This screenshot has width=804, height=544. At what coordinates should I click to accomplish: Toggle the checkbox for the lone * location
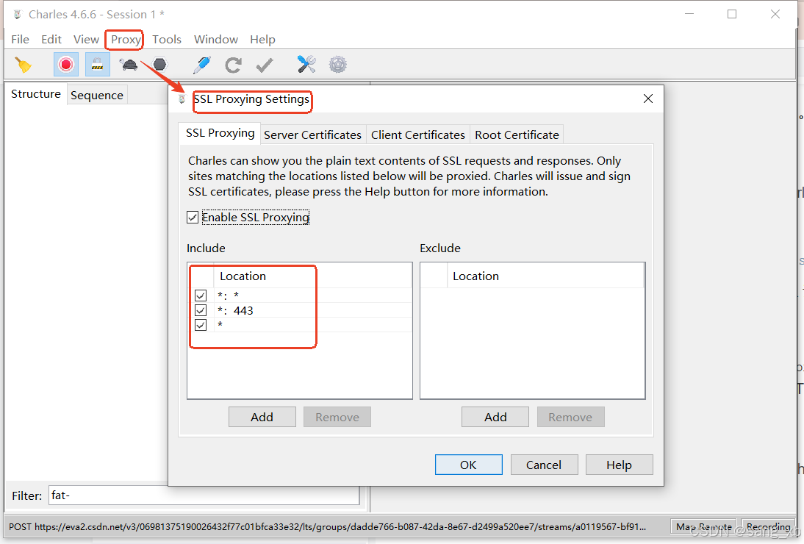(201, 325)
